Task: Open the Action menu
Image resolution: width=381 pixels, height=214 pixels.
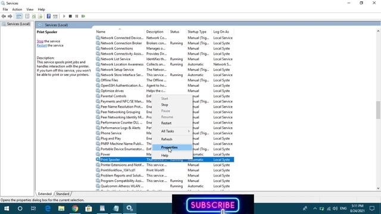Action: (x=17, y=10)
